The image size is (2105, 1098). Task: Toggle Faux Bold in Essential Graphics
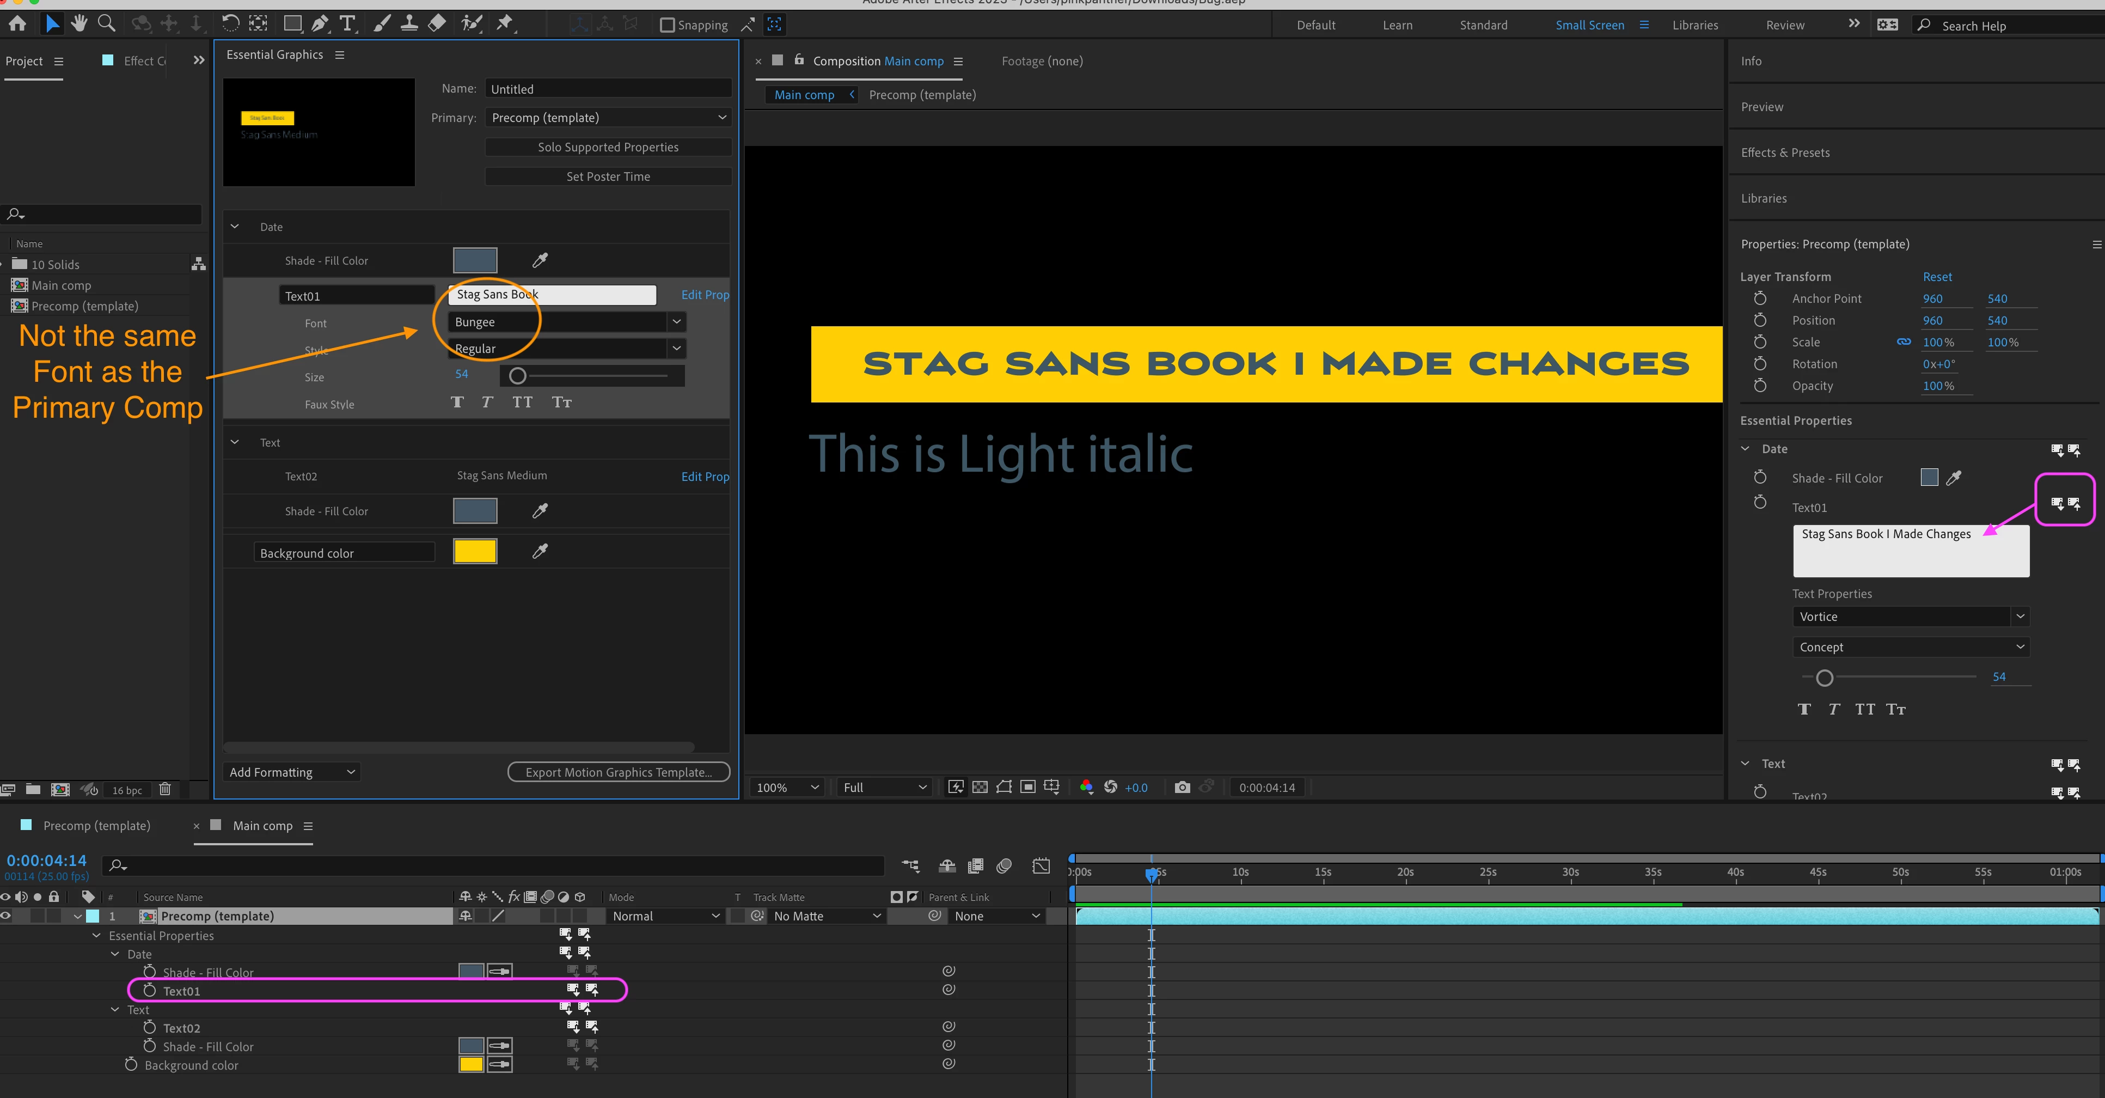point(457,402)
